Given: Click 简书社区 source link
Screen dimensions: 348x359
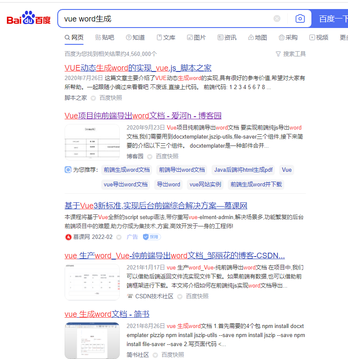Looking at the screenshot, I should (x=138, y=355).
